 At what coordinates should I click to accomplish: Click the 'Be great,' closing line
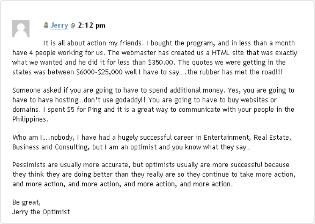27,202
